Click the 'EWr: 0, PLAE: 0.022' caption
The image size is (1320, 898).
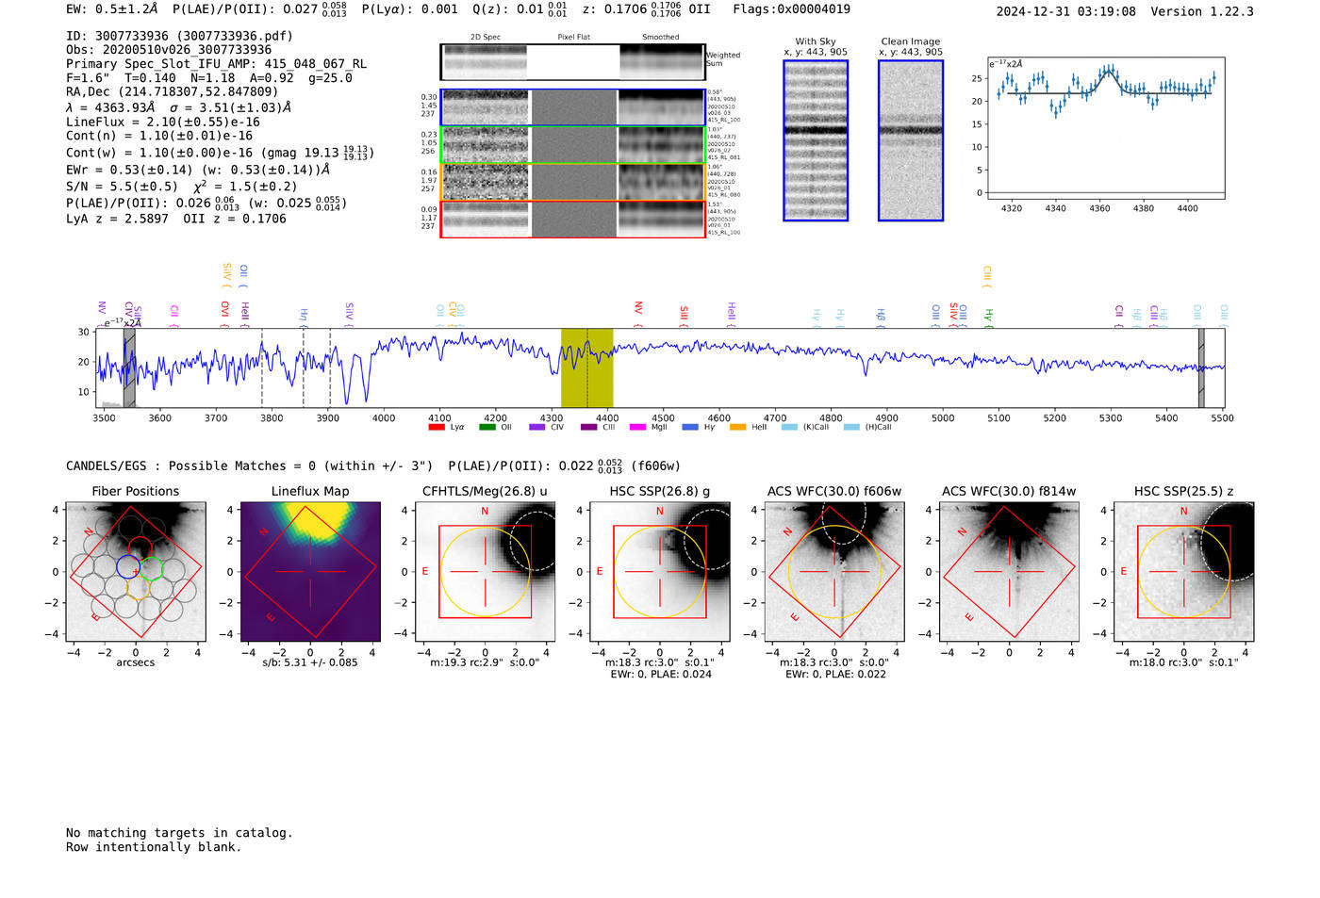pyautogui.click(x=835, y=675)
